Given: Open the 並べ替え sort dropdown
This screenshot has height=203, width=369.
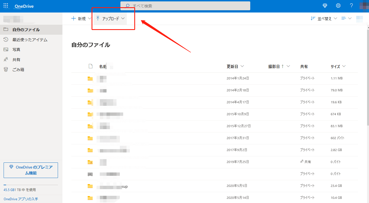Looking at the screenshot, I should [x=324, y=19].
